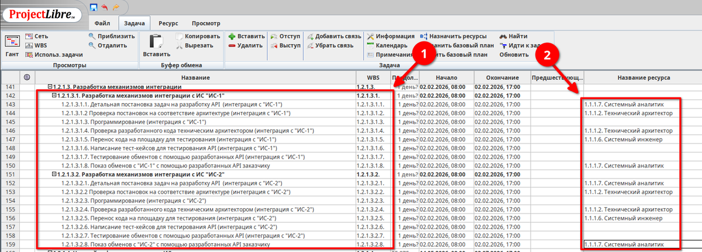Image resolution: width=702 pixels, height=252 pixels.
Task: Open the WBS view
Action: point(36,45)
